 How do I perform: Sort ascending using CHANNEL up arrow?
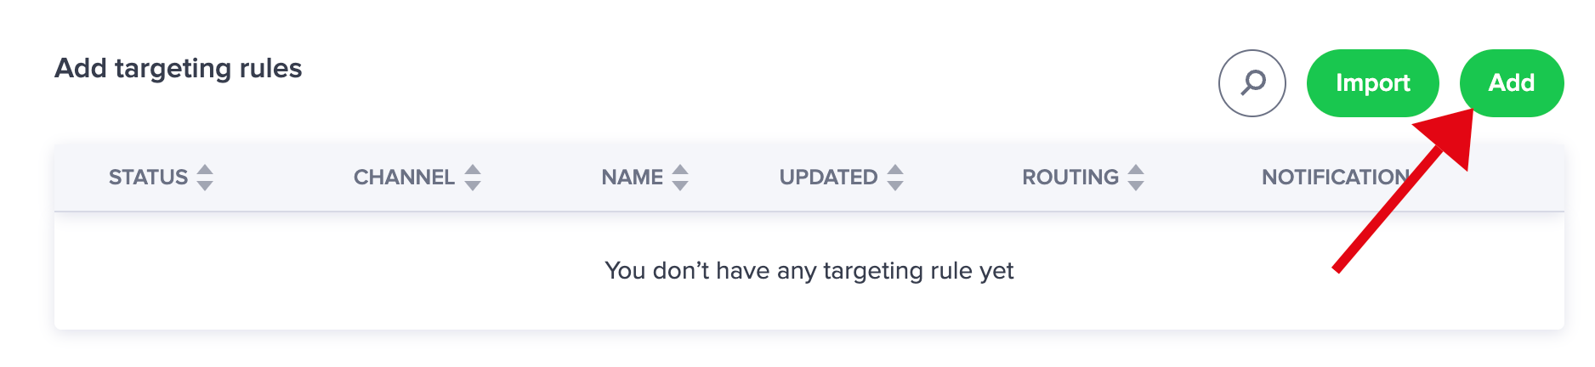point(473,170)
